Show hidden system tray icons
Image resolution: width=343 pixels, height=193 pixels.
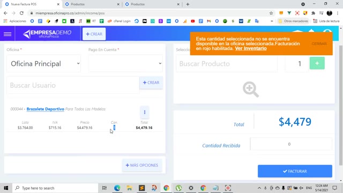[x=259, y=188]
